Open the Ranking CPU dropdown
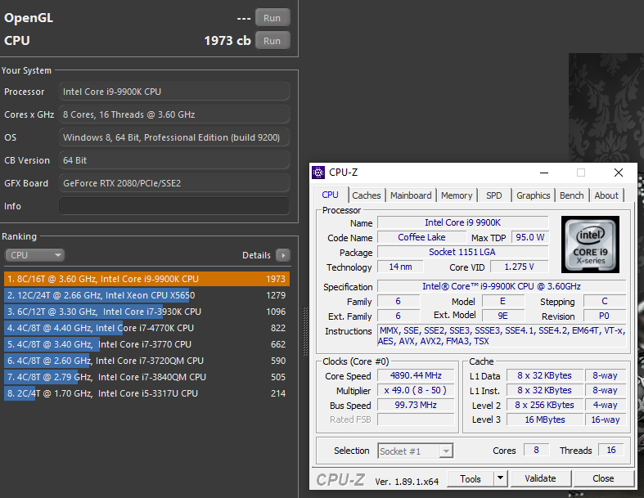This screenshot has height=498, width=644. (35, 255)
